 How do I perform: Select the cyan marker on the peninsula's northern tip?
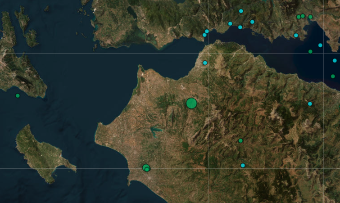pyautogui.click(x=205, y=63)
